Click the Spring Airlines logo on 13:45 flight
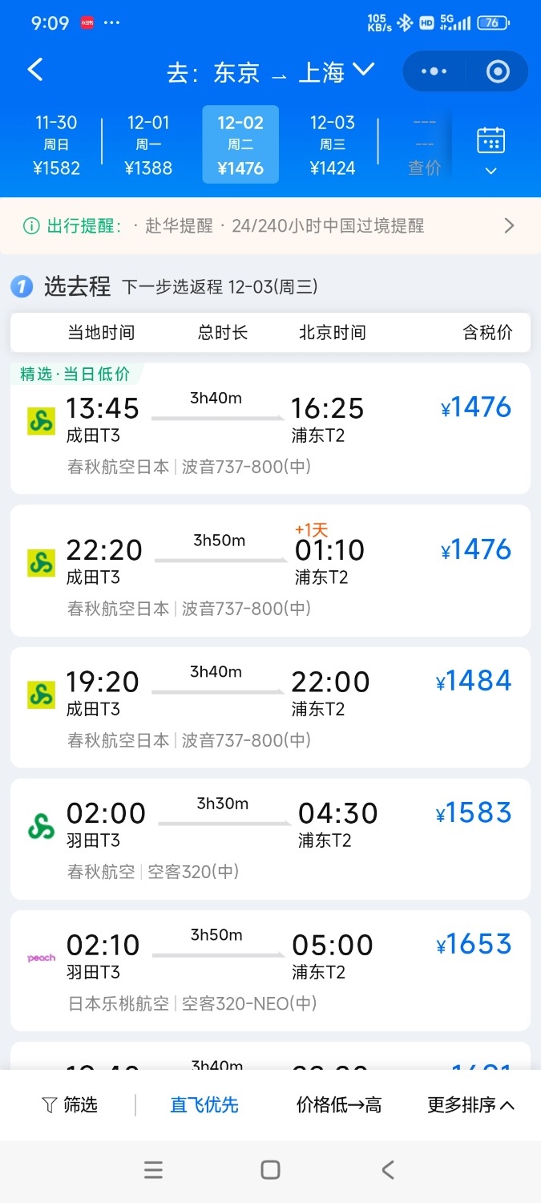 pos(41,419)
